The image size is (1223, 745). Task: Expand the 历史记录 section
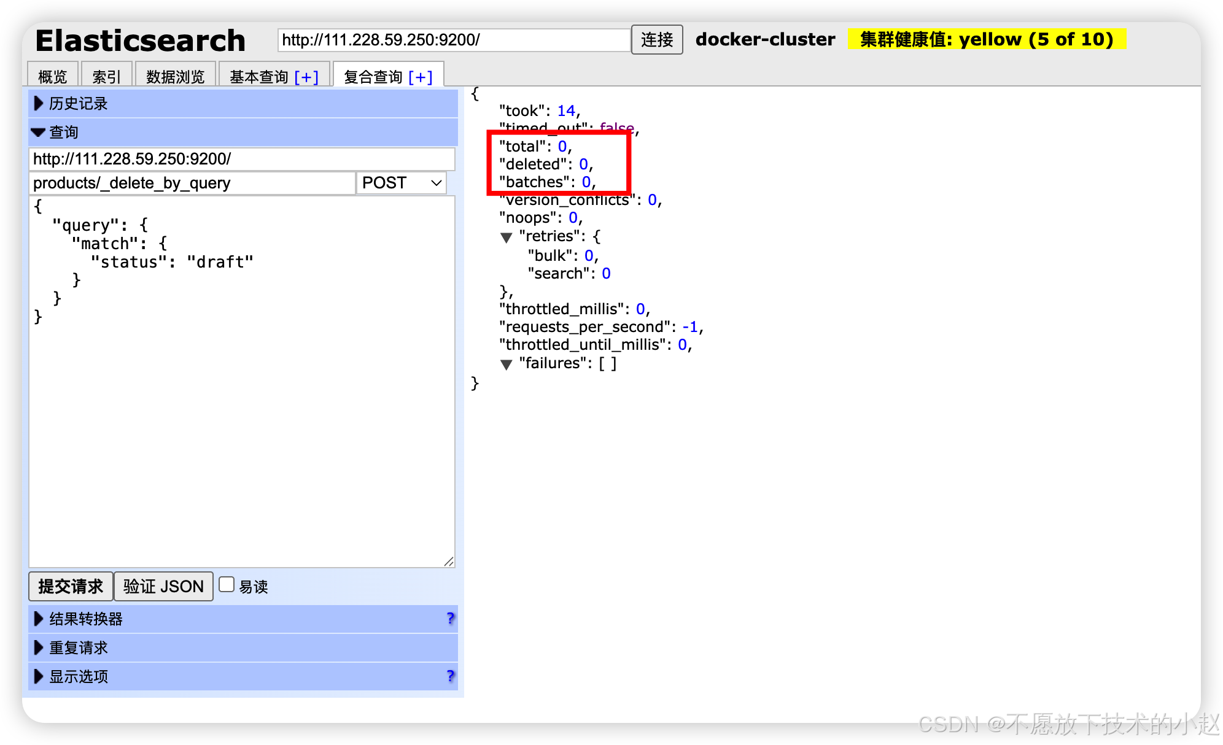(x=78, y=103)
